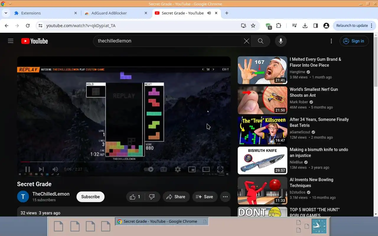Mute tab via speaker icon
378x236 pixels.
(x=209, y=13)
